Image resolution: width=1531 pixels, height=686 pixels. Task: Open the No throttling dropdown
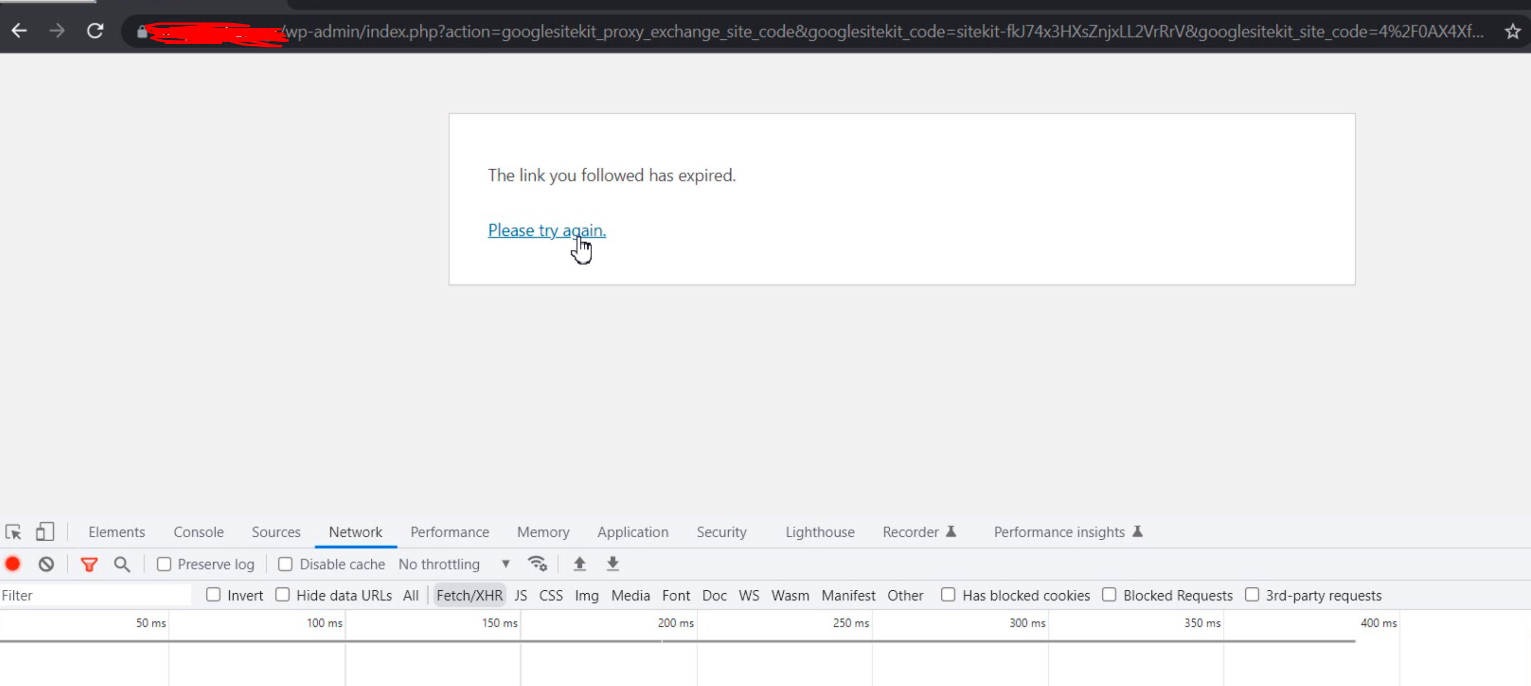[x=452, y=564]
